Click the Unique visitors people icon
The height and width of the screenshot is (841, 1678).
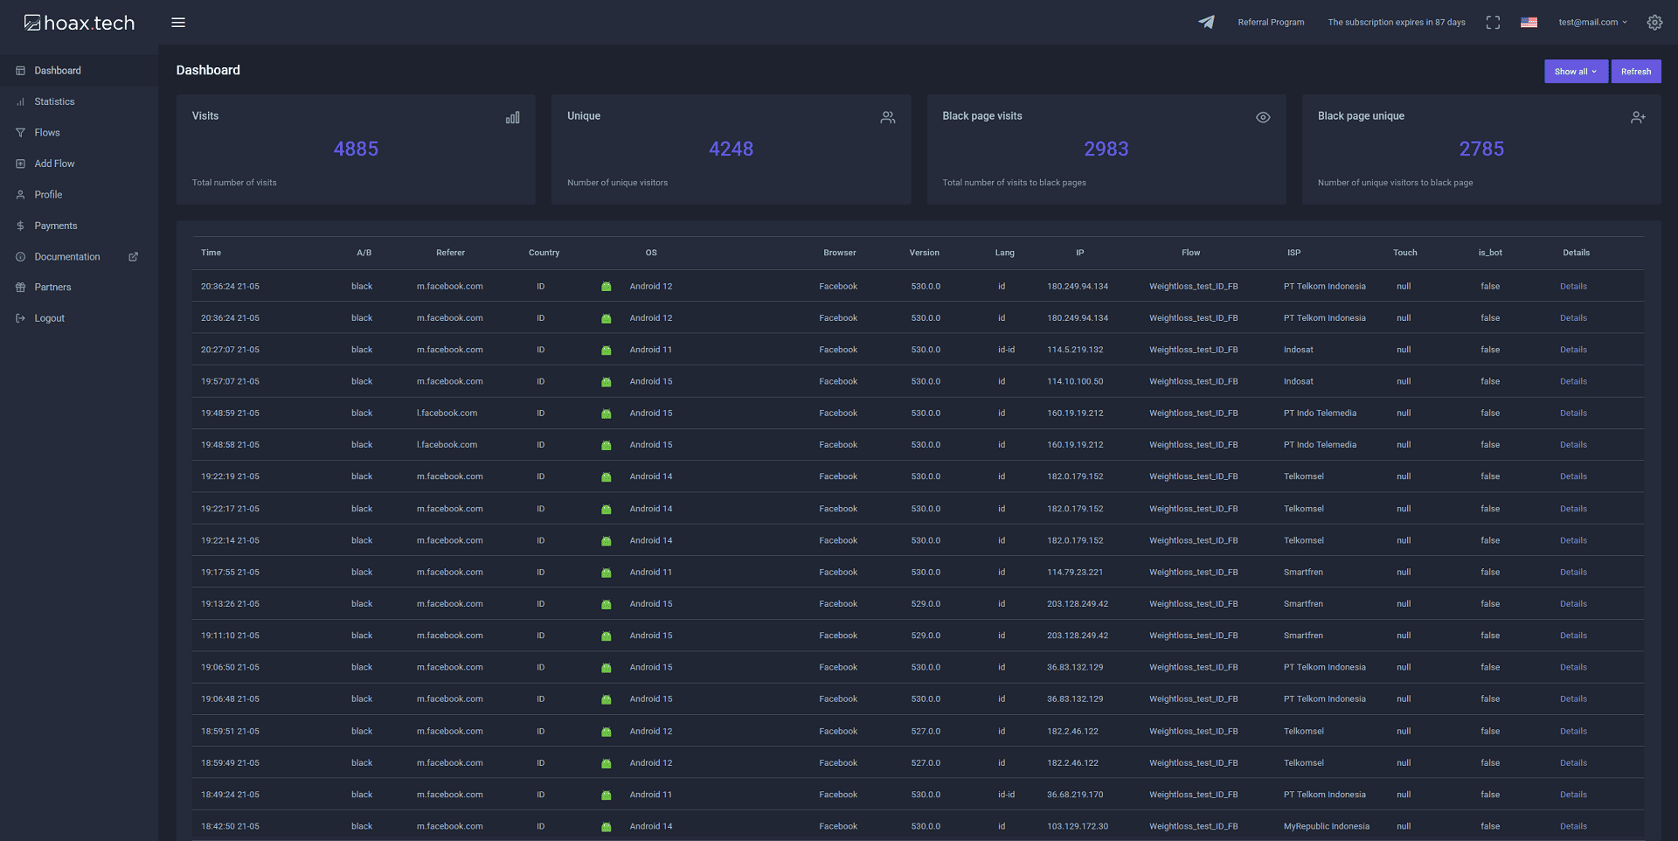tap(888, 117)
